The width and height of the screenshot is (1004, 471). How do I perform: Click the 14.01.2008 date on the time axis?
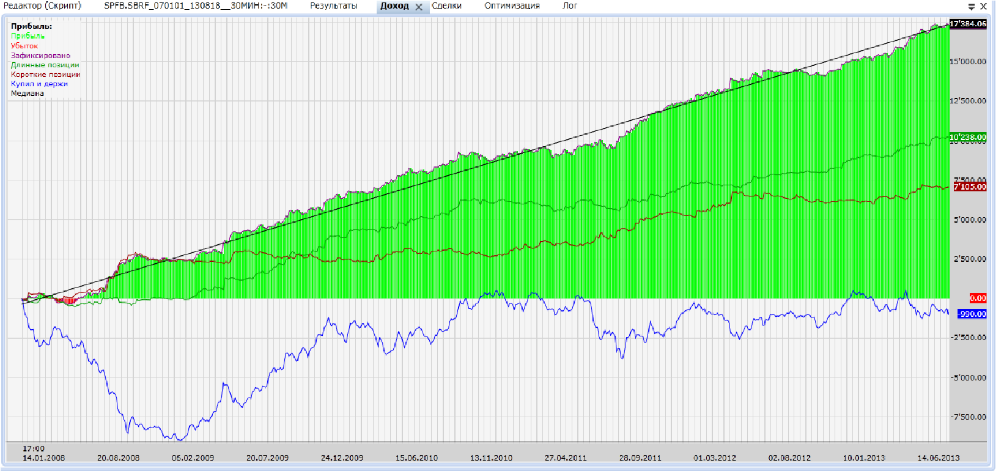pos(43,458)
